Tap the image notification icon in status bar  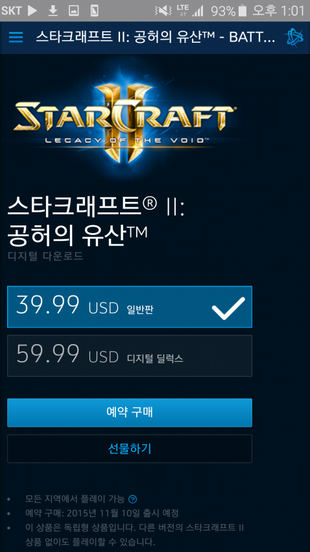click(x=73, y=11)
